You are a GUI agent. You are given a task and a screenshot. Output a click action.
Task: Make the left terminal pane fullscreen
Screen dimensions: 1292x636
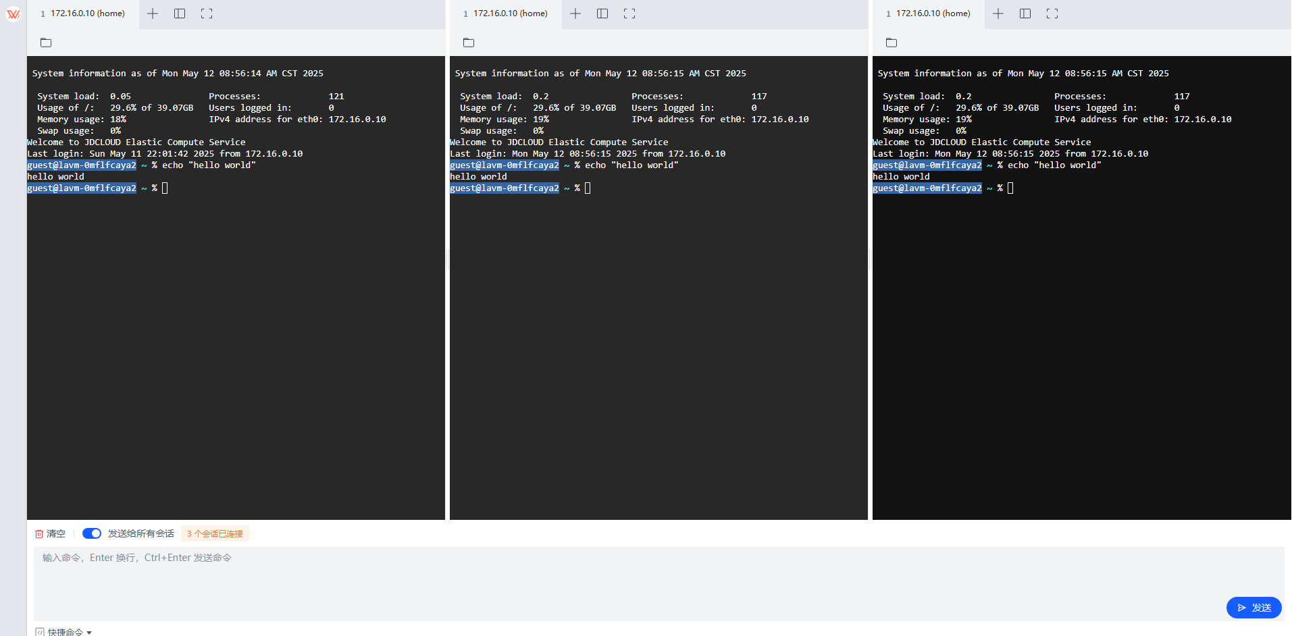[207, 14]
